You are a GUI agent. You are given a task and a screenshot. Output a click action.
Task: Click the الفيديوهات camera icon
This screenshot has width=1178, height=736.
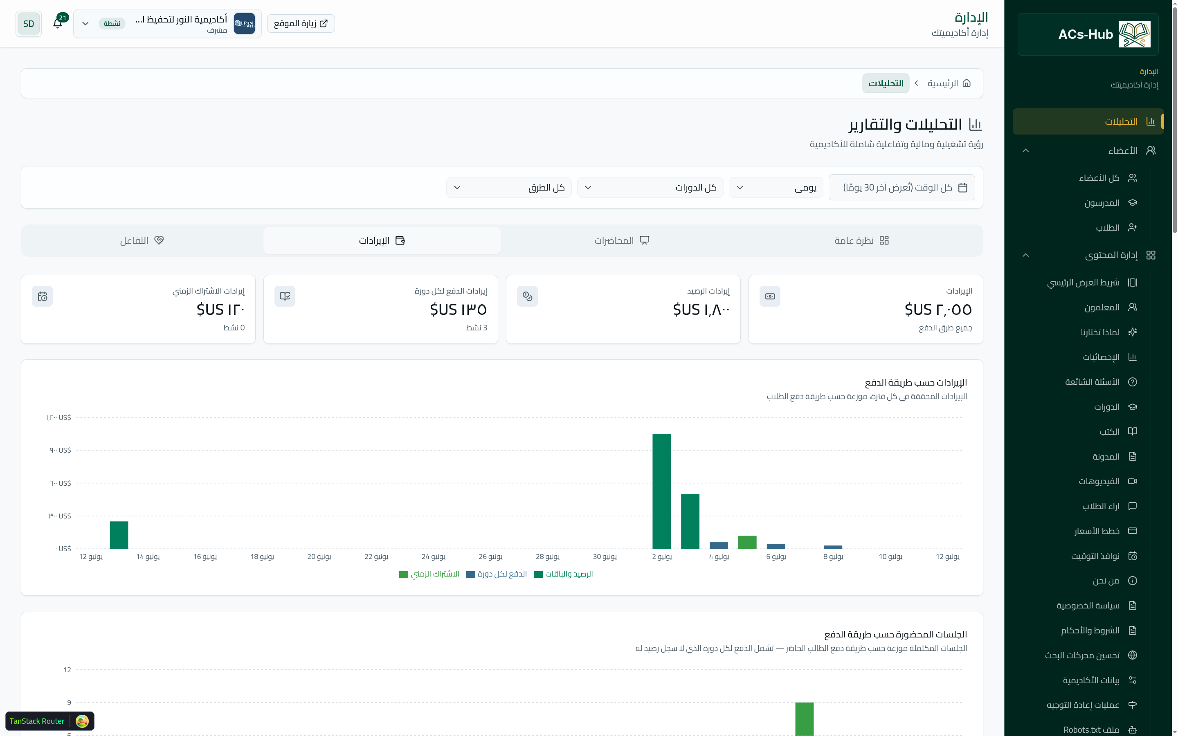[x=1132, y=481]
